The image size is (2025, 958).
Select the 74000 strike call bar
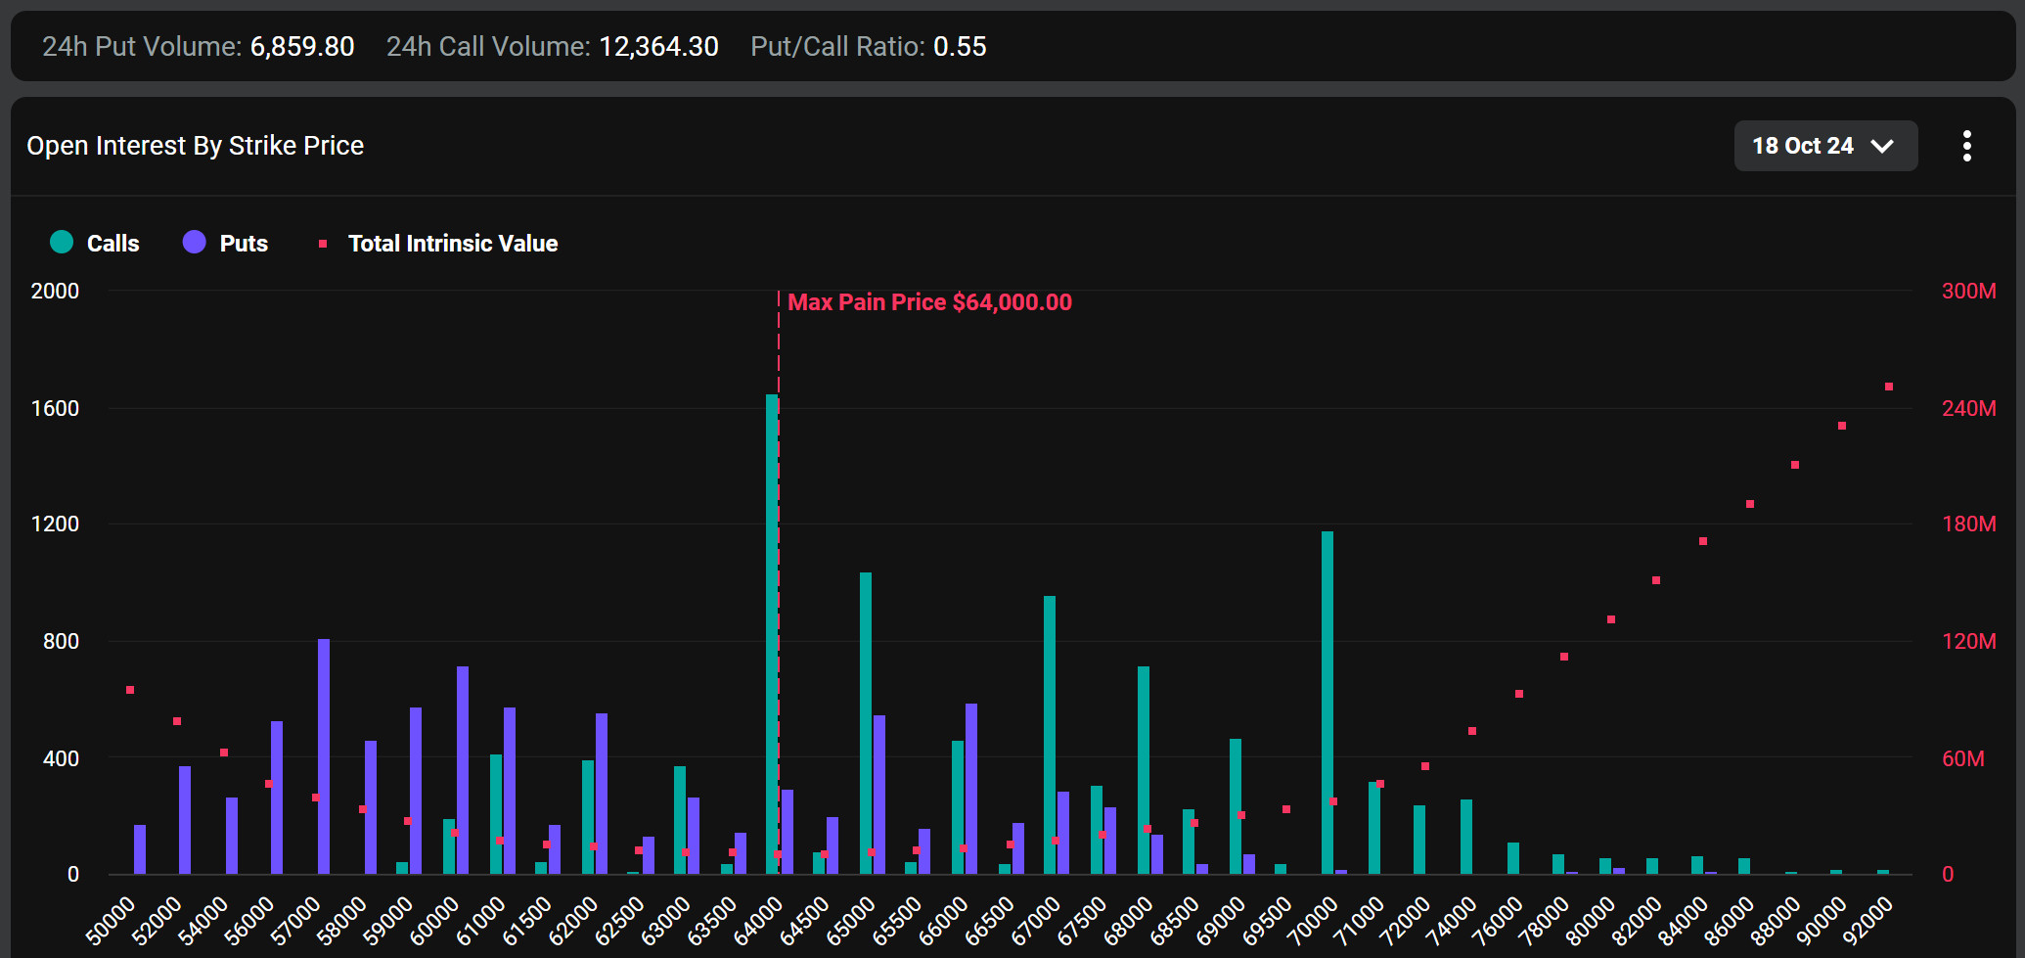(1466, 837)
